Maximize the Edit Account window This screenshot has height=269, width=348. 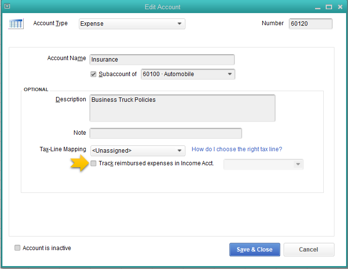click(329, 7)
